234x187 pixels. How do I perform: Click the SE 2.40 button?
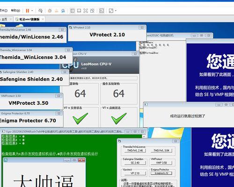[135, 163]
